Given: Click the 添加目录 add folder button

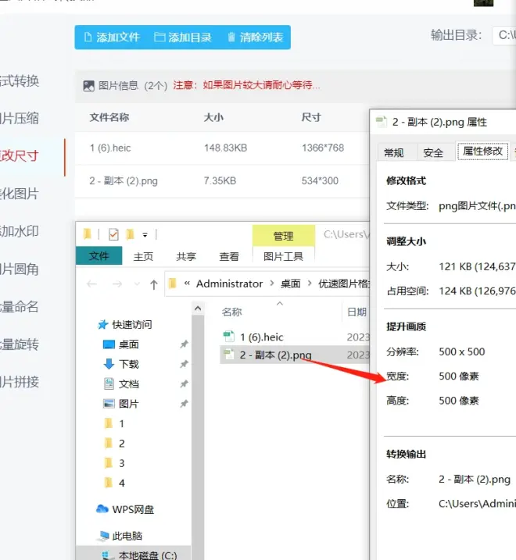Looking at the screenshot, I should point(182,37).
